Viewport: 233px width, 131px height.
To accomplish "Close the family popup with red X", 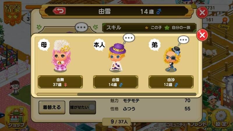I will point(202,35).
